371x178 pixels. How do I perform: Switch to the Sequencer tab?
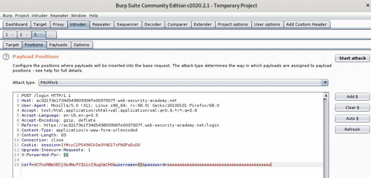tap(128, 24)
